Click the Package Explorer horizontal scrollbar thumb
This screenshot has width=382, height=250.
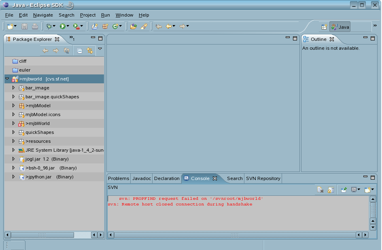coord(42,235)
